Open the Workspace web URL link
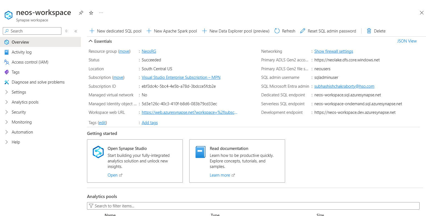This screenshot has width=426, height=216. click(x=190, y=112)
